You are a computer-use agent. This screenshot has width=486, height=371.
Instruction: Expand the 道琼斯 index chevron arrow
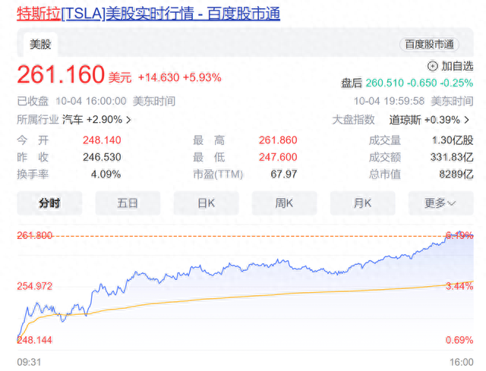[466, 120]
